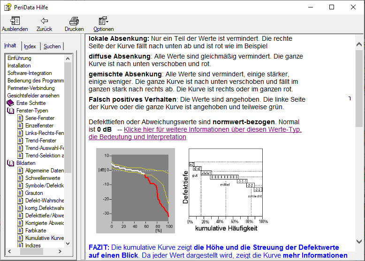The image size is (365, 261).
Task: Click the closed book icon for Erste Schritte
Action: pos(10,103)
